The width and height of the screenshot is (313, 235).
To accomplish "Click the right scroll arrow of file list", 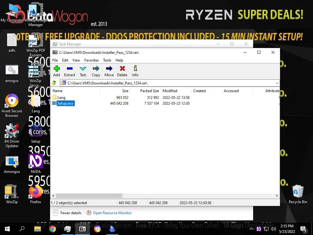I will click(x=277, y=196).
